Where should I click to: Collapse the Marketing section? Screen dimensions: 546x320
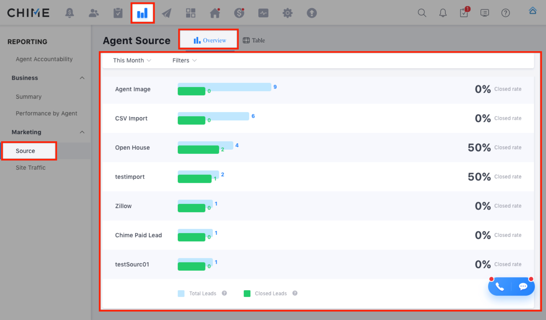click(82, 132)
